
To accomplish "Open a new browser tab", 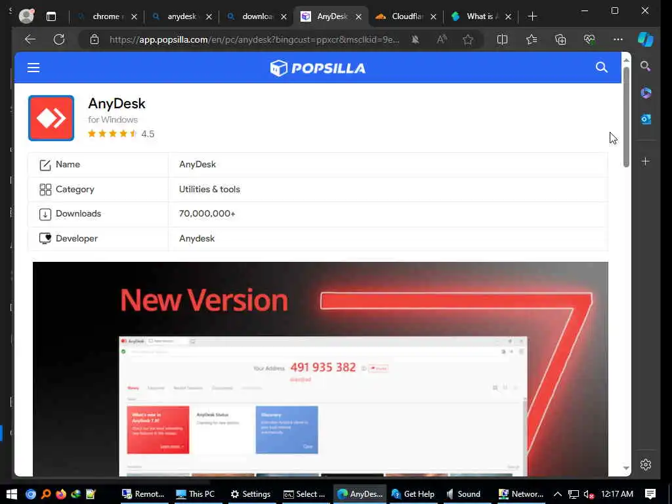I will click(x=532, y=16).
